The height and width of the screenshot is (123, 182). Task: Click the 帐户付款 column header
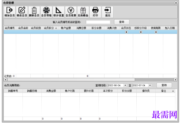(x=70, y=91)
